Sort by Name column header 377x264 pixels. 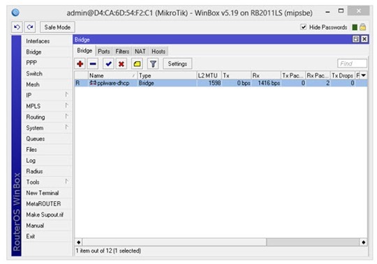click(112, 75)
